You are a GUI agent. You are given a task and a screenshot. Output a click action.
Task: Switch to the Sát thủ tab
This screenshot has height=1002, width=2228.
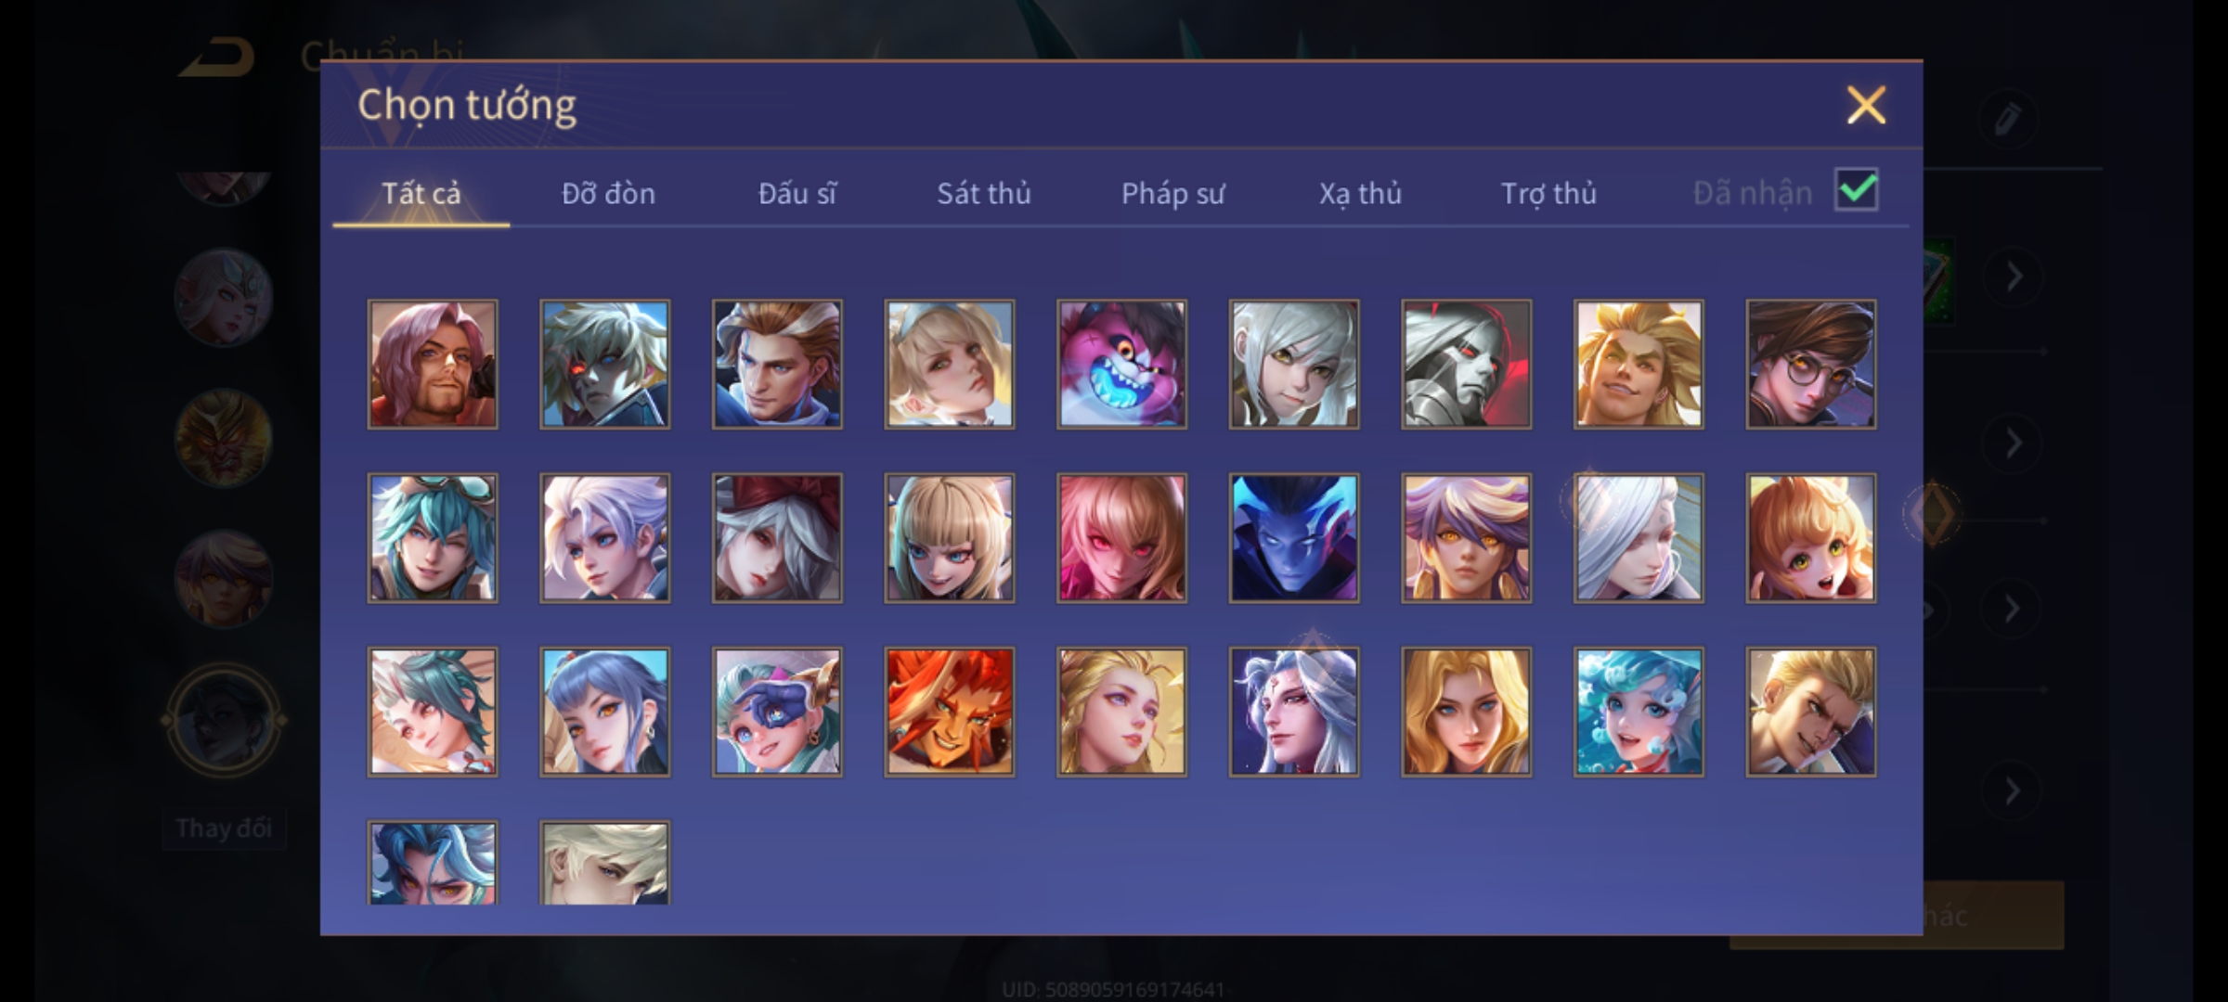984,193
